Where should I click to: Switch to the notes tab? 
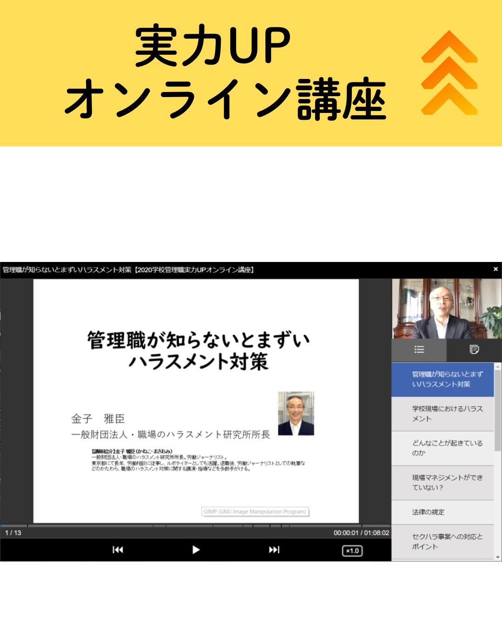tap(474, 350)
